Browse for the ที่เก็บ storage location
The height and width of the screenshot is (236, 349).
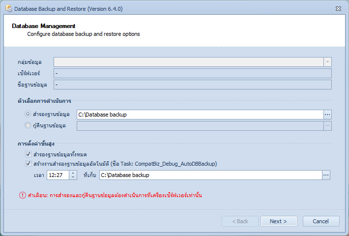(326, 175)
